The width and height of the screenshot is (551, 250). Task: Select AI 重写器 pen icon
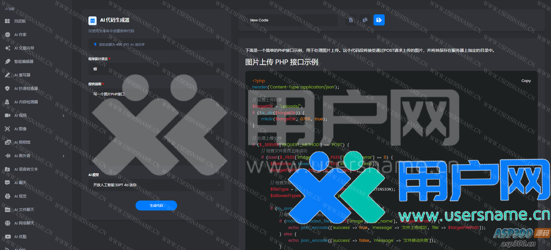point(8,75)
